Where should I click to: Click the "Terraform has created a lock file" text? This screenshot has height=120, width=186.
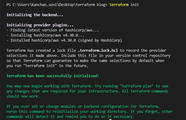pyautogui.click(x=41, y=51)
